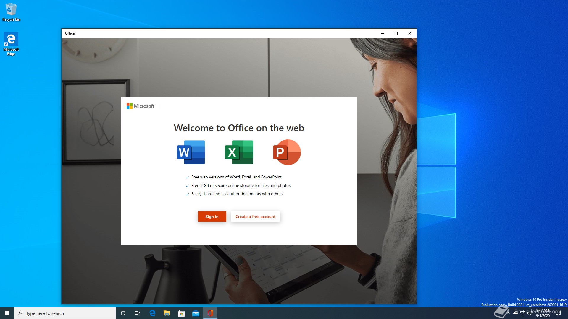
Task: Click the OneDrive tray icon
Action: click(516, 313)
